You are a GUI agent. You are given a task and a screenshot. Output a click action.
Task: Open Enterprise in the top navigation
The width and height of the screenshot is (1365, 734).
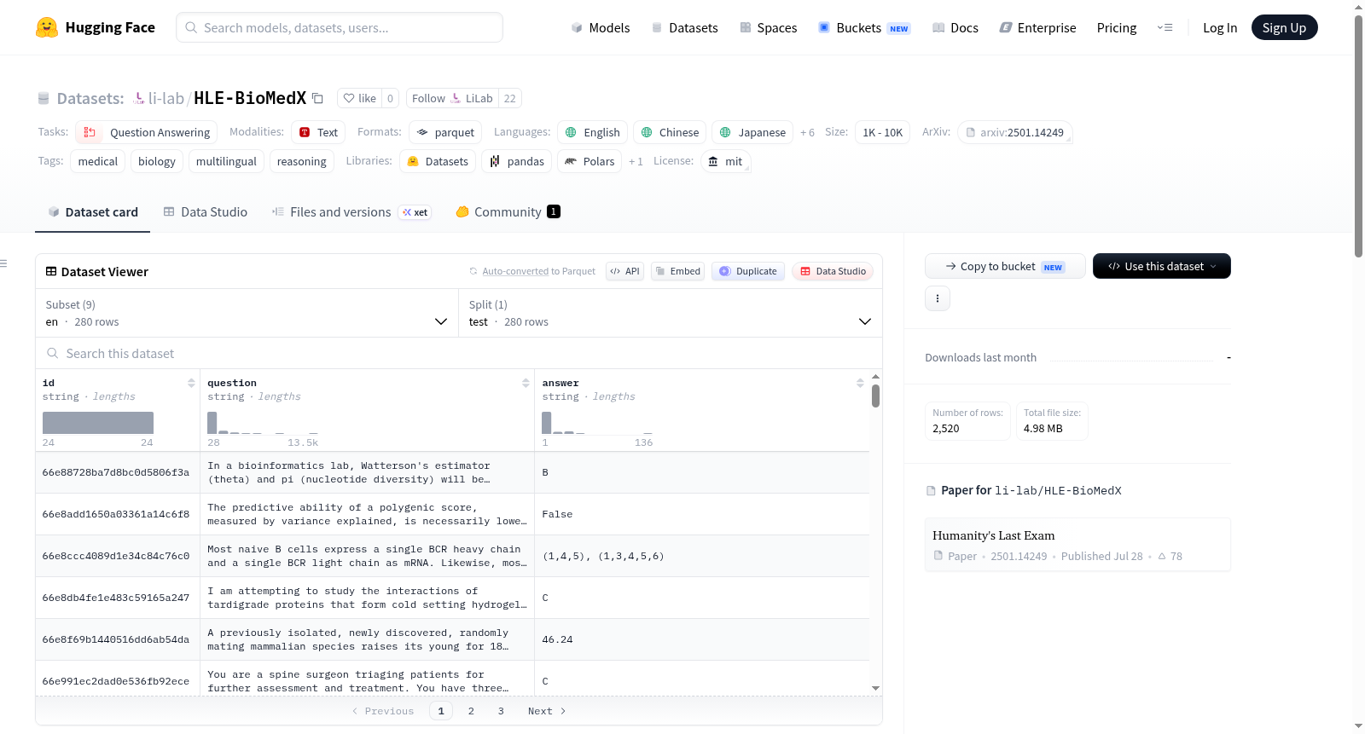click(x=1038, y=27)
